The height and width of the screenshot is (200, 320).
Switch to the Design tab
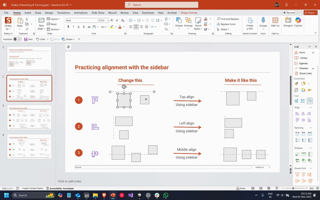tap(49, 13)
